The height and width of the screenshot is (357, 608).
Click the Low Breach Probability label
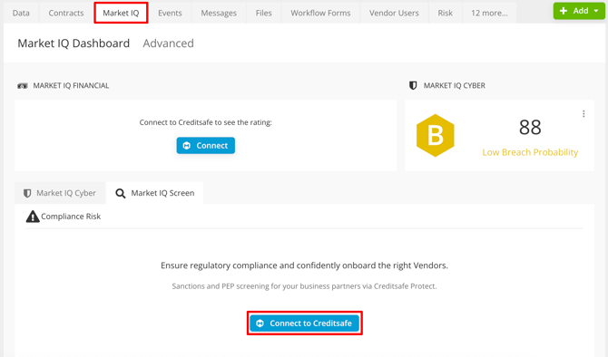click(x=530, y=152)
